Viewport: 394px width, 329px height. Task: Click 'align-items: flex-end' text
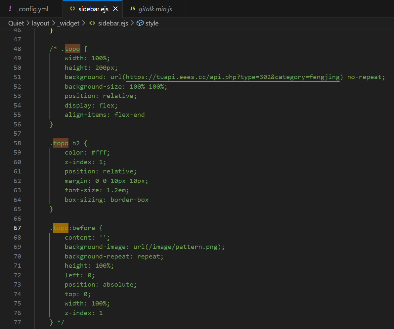(x=105, y=115)
